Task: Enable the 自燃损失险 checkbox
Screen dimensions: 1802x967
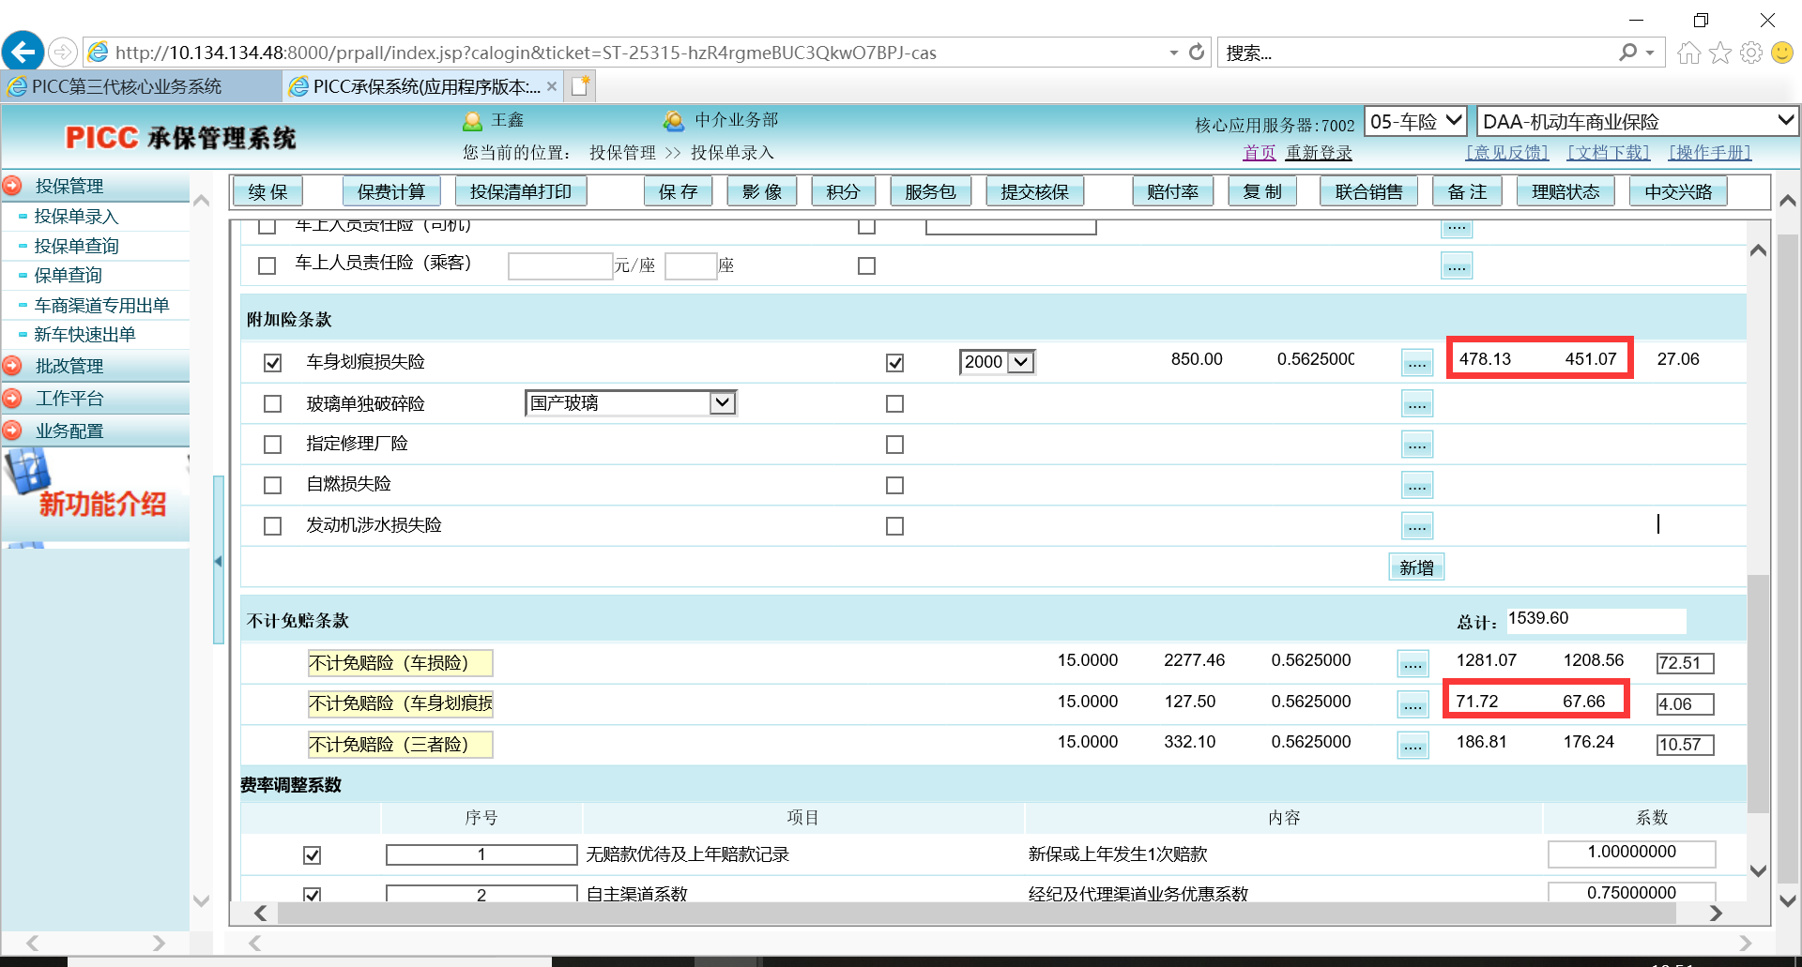Action: [x=272, y=485]
